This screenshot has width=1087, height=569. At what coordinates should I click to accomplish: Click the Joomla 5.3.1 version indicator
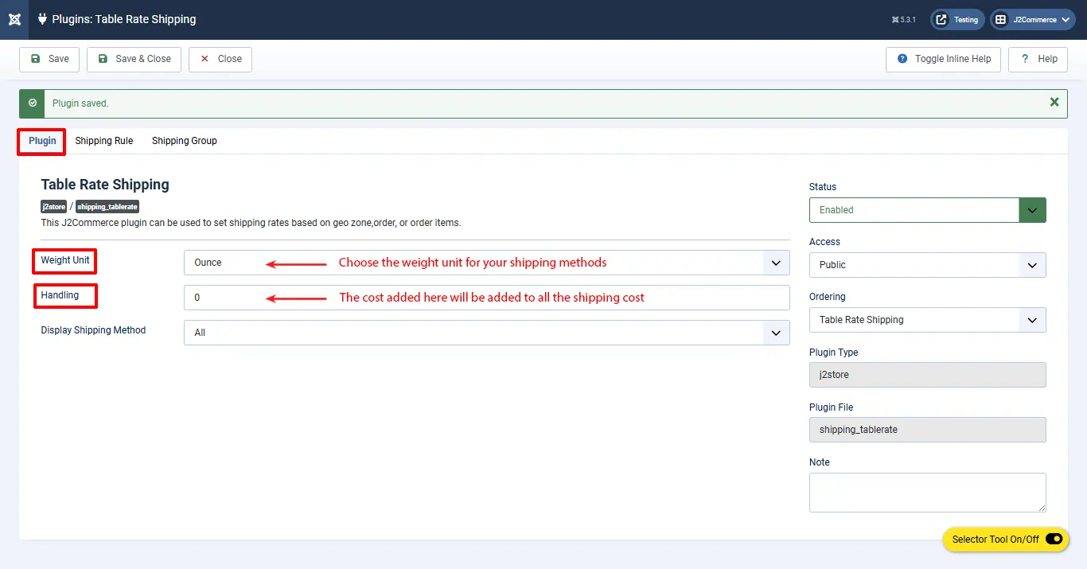click(904, 20)
